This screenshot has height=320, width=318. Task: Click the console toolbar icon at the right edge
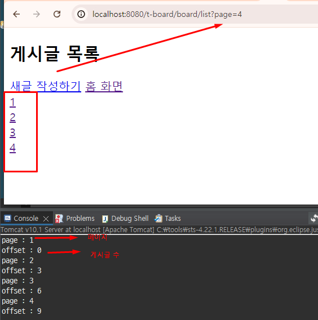pyautogui.click(x=314, y=218)
